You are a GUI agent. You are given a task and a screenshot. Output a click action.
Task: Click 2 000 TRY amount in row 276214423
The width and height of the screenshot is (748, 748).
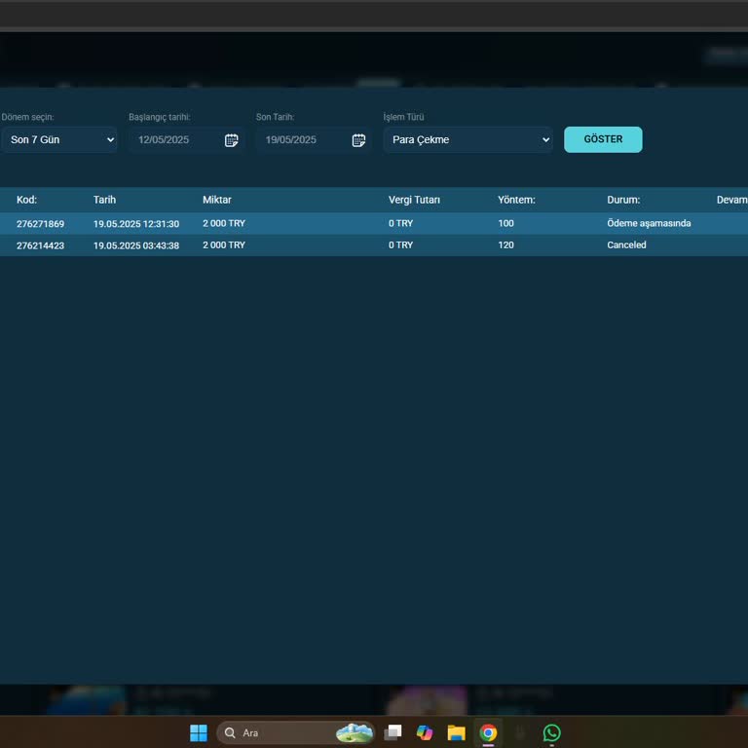pyautogui.click(x=224, y=244)
